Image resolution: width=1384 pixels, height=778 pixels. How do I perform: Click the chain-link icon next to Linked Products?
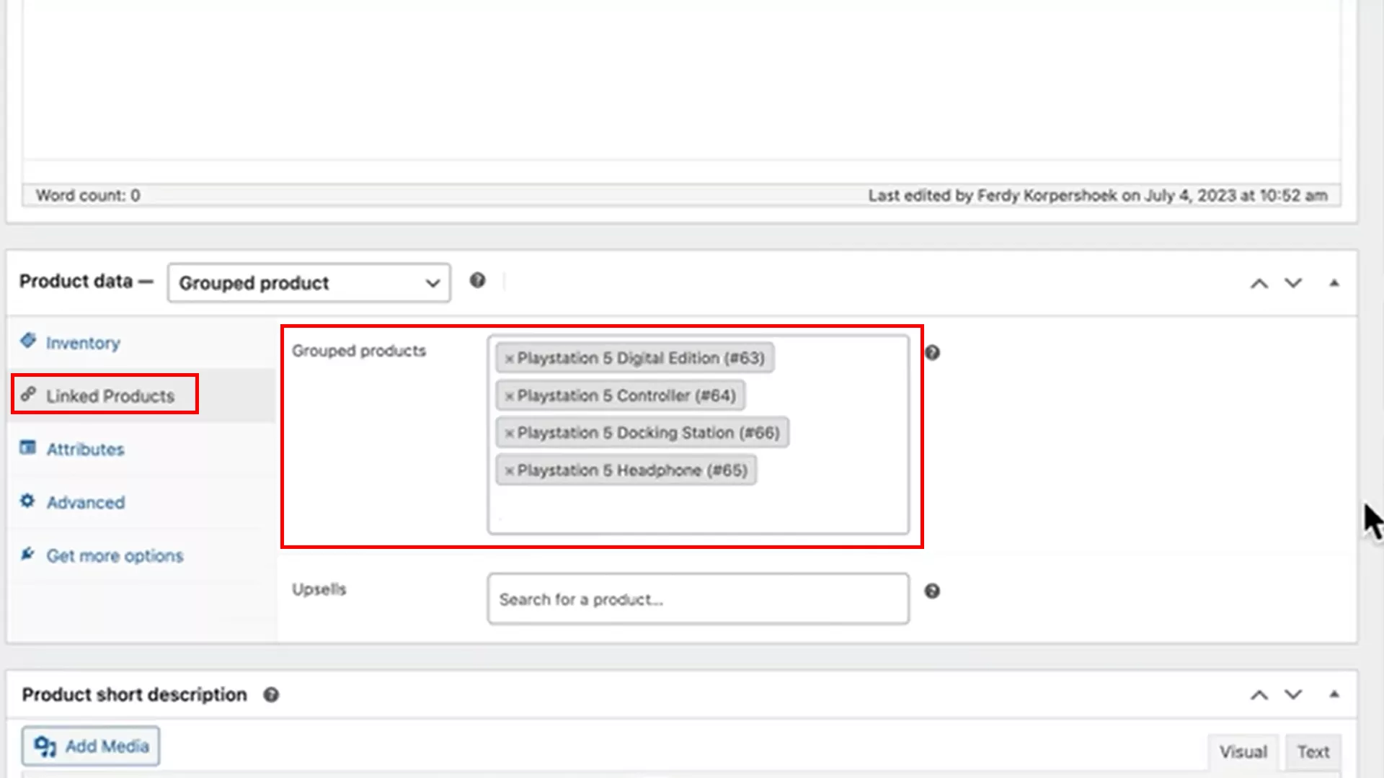[29, 395]
